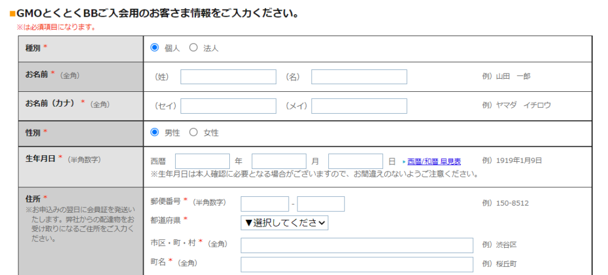Image resolution: width=608 pixels, height=275 pixels.
Task: Click the 種別 row label
Action: [x=33, y=47]
